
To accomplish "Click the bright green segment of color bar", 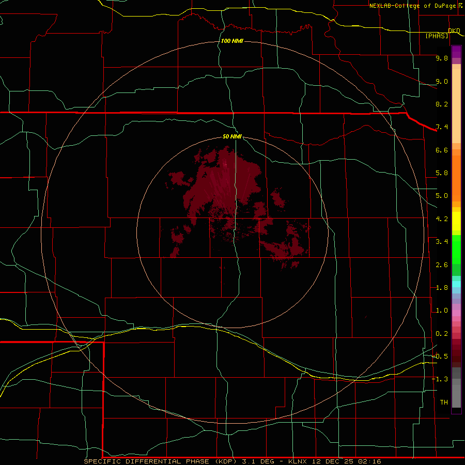I will pyautogui.click(x=456, y=250).
